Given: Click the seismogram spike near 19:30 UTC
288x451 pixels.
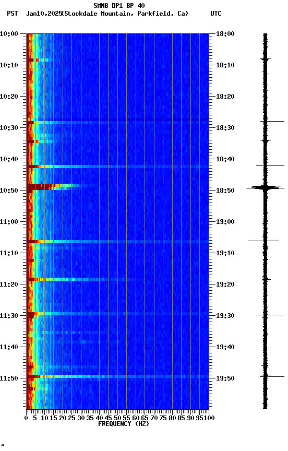Looking at the screenshot, I should (x=270, y=315).
